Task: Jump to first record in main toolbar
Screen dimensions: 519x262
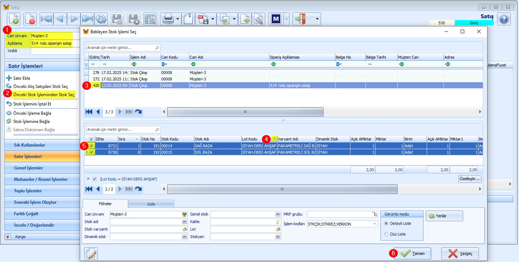Action: [x=47, y=19]
